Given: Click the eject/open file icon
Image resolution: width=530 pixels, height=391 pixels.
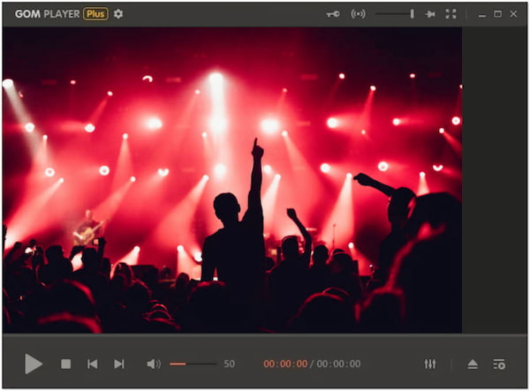Looking at the screenshot, I should (x=473, y=364).
